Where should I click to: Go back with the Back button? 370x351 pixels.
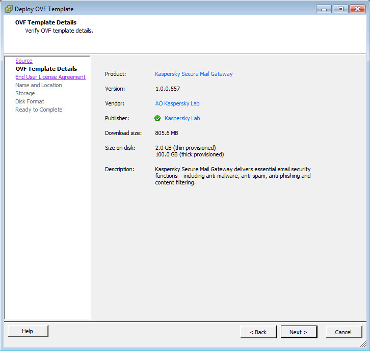click(x=258, y=332)
